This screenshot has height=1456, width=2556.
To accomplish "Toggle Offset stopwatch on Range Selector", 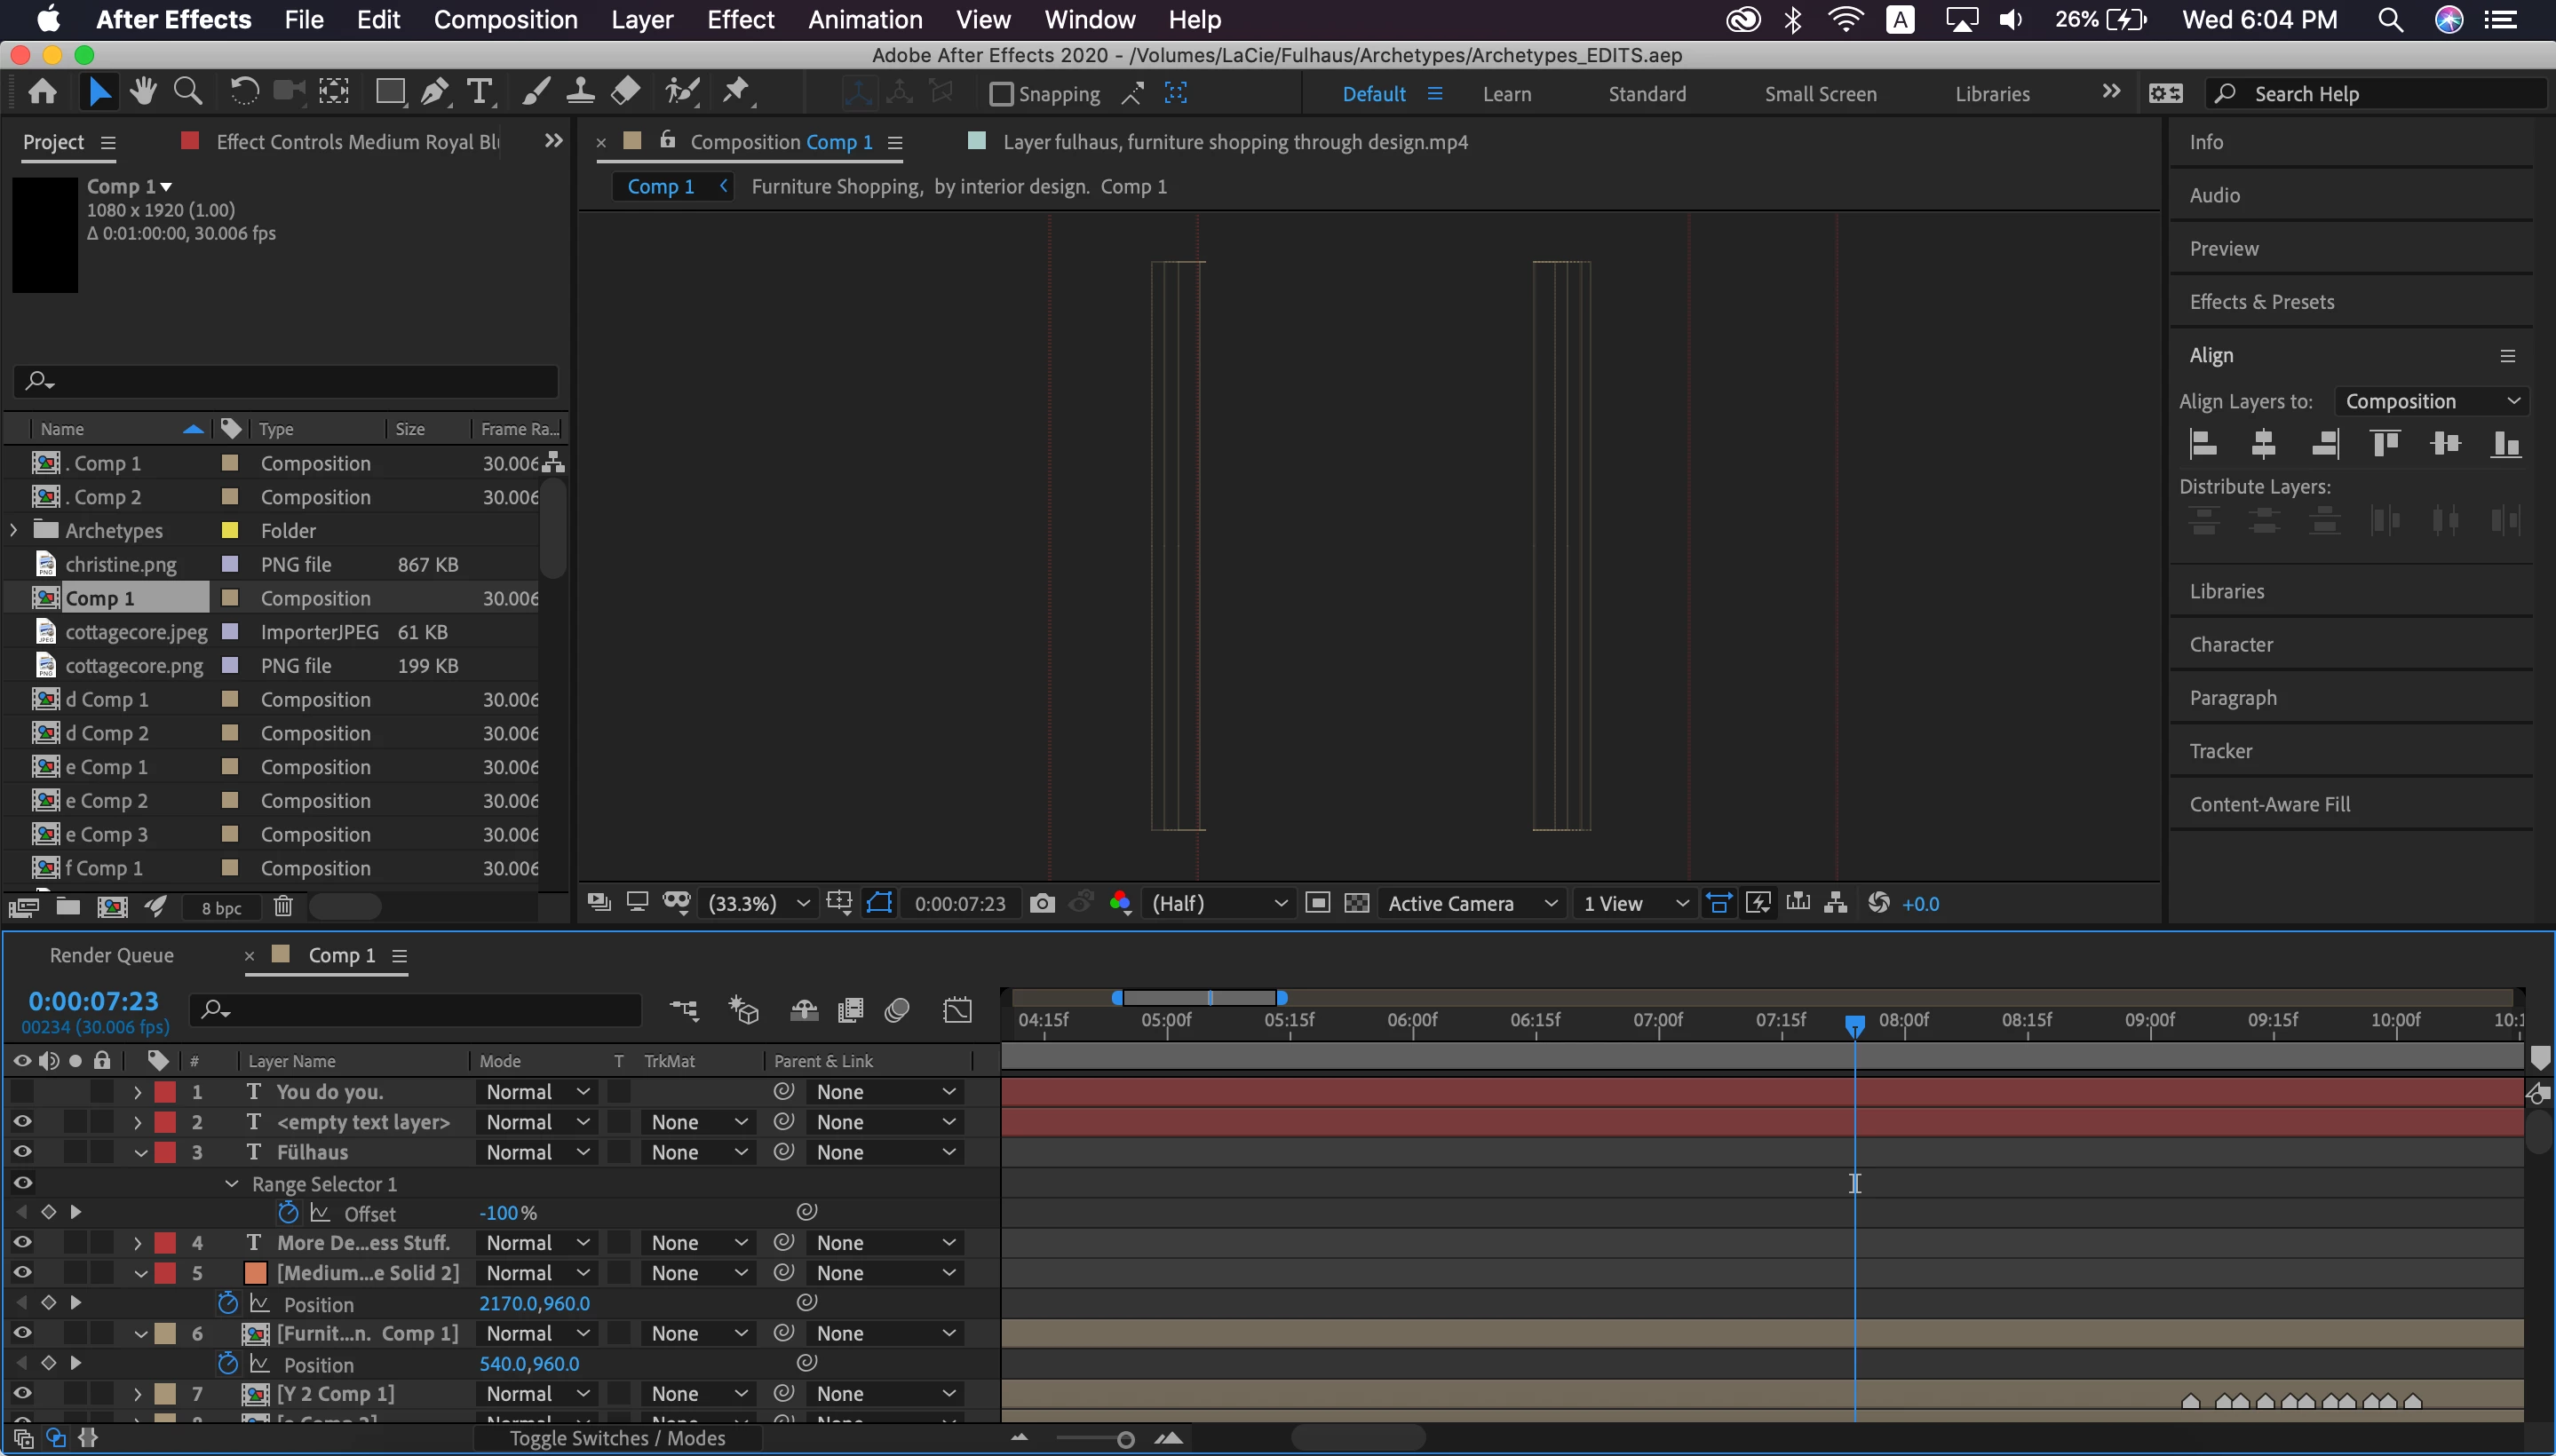I will click(288, 1213).
